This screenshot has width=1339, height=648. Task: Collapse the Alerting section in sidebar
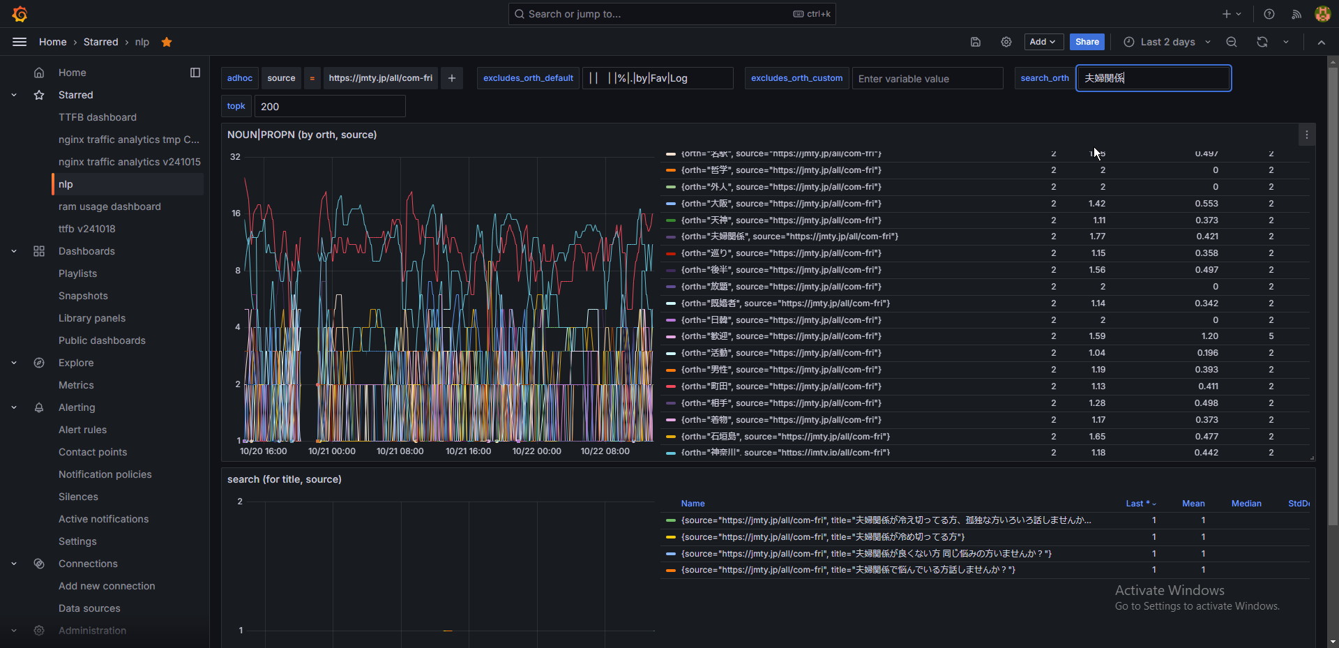(14, 407)
